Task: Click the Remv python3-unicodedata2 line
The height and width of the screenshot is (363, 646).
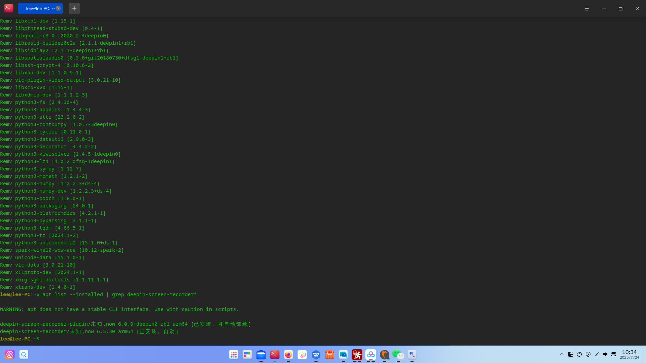Action: tap(59, 243)
